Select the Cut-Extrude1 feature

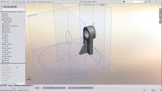[8, 52]
